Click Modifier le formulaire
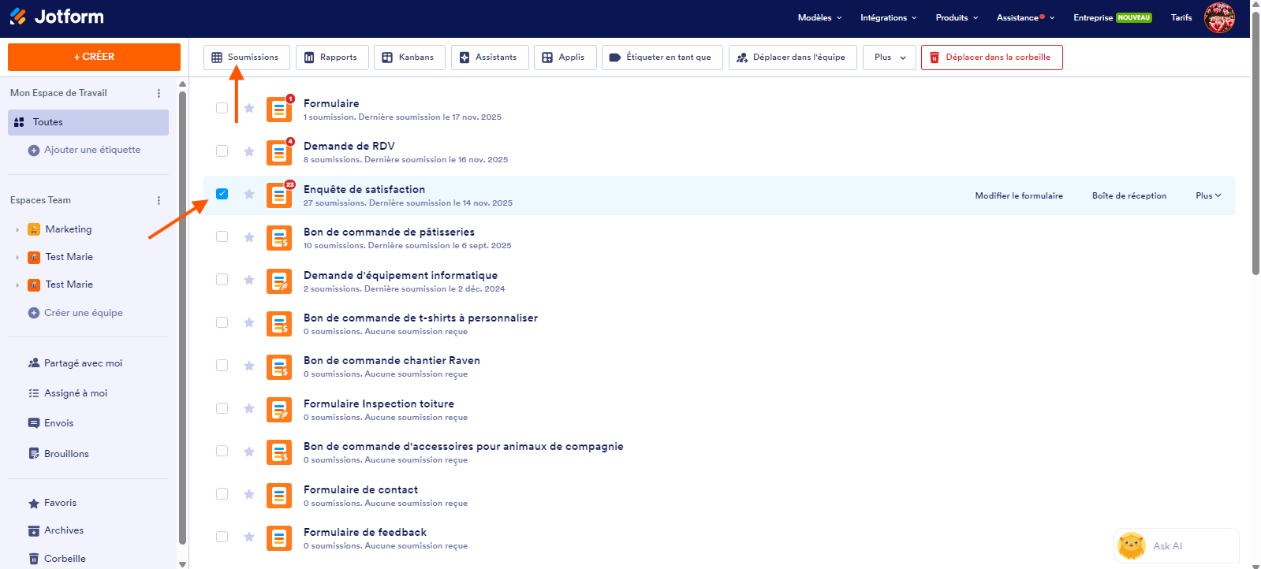Screen dimensions: 1261x569 [1019, 195]
